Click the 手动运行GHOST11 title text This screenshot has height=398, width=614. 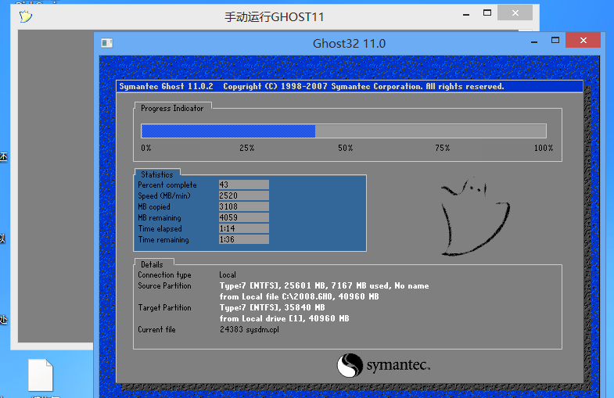pos(274,17)
